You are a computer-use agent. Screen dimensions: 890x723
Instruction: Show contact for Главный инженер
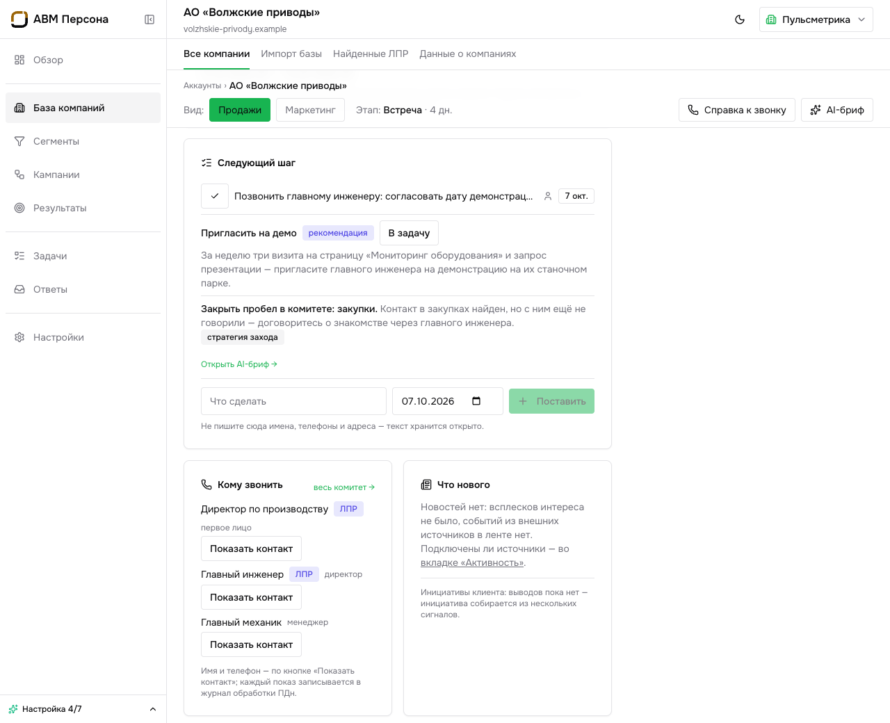pyautogui.click(x=251, y=597)
